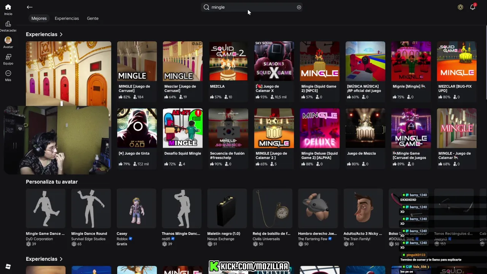This screenshot has width=487, height=274.
Task: Expand the lower Experiencias section chevron
Action: [x=61, y=259]
